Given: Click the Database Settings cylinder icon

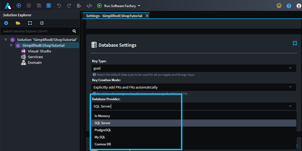Looking at the screenshot, I should tap(94, 45).
